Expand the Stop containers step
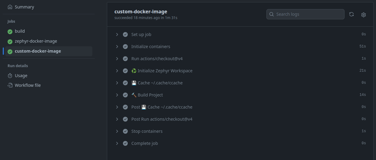This screenshot has width=376, height=160. point(117,131)
